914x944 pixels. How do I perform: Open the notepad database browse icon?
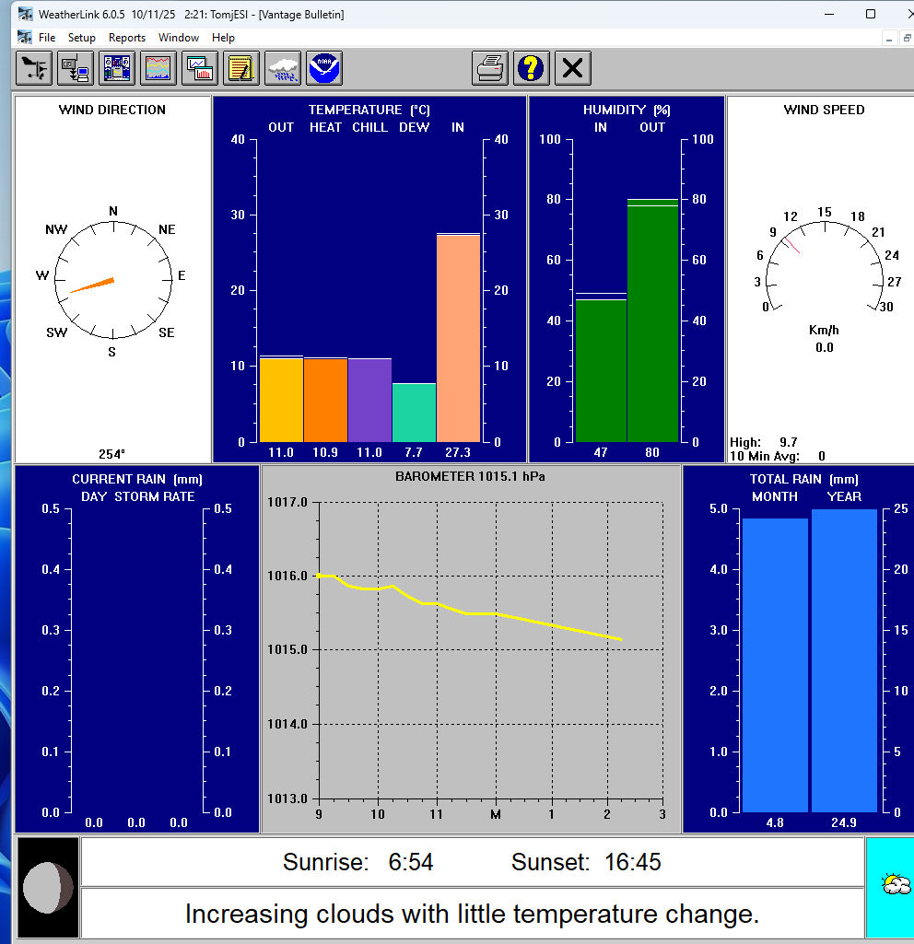(x=241, y=68)
